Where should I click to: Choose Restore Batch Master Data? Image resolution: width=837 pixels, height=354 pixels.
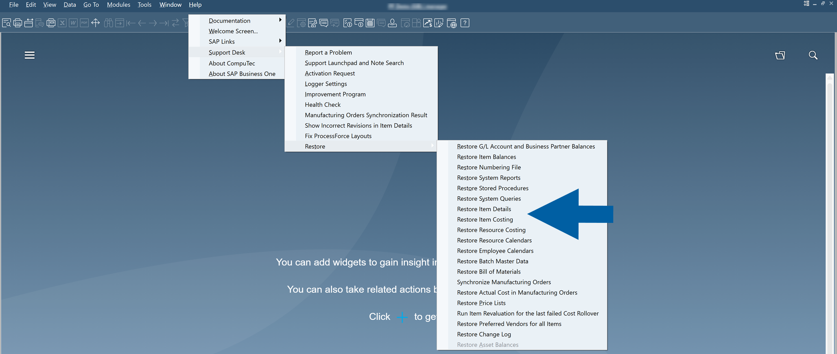click(522, 261)
